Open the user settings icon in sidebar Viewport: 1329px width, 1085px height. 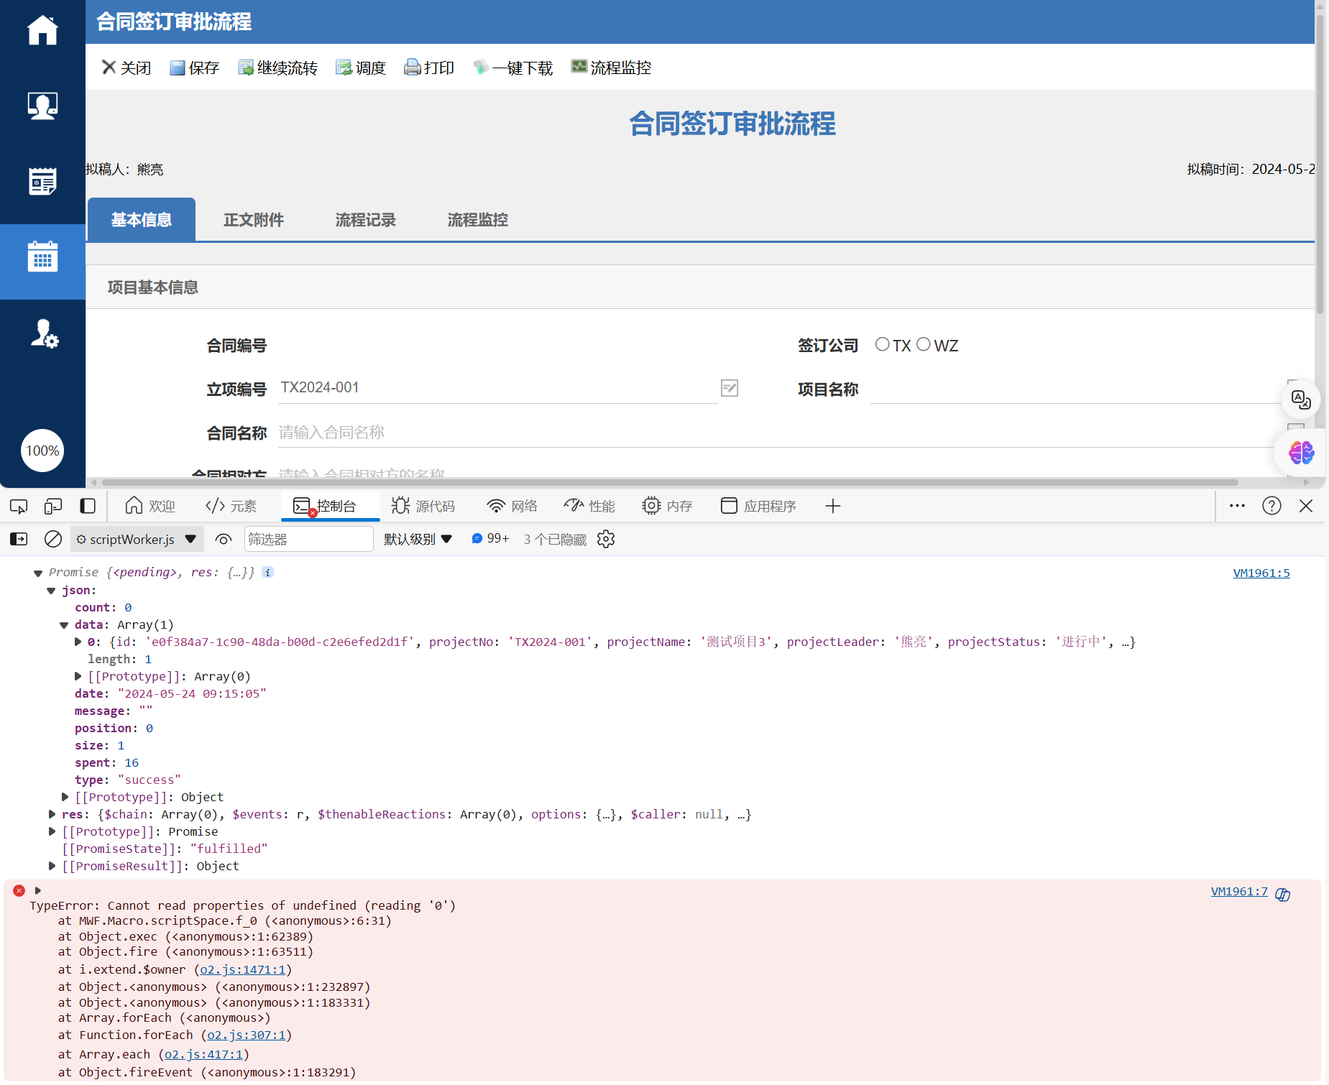click(44, 333)
